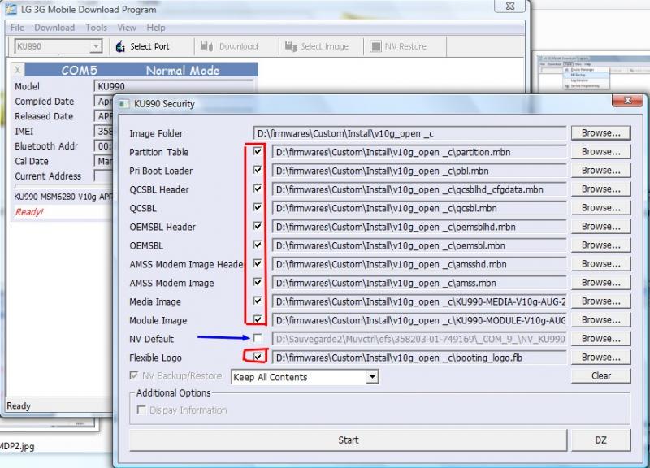The image size is (650, 468).
Task: Uncheck the QCSBL checkbox
Action: 258,207
